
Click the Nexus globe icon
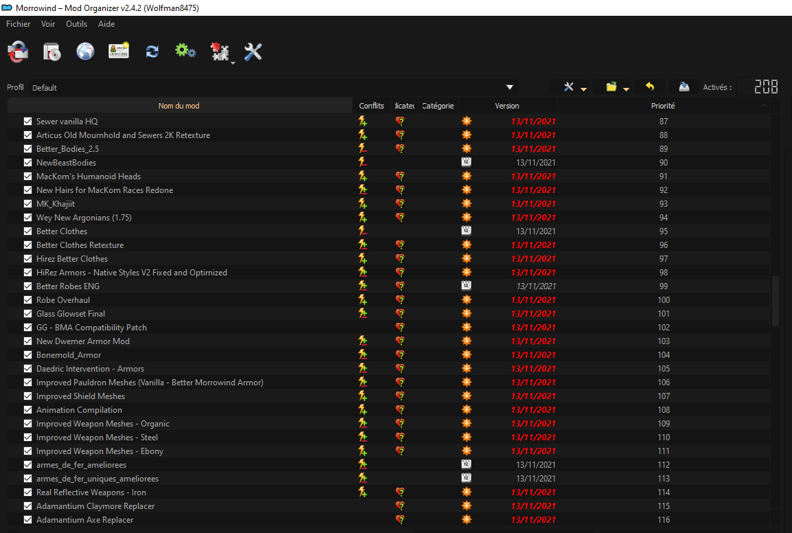click(x=85, y=52)
